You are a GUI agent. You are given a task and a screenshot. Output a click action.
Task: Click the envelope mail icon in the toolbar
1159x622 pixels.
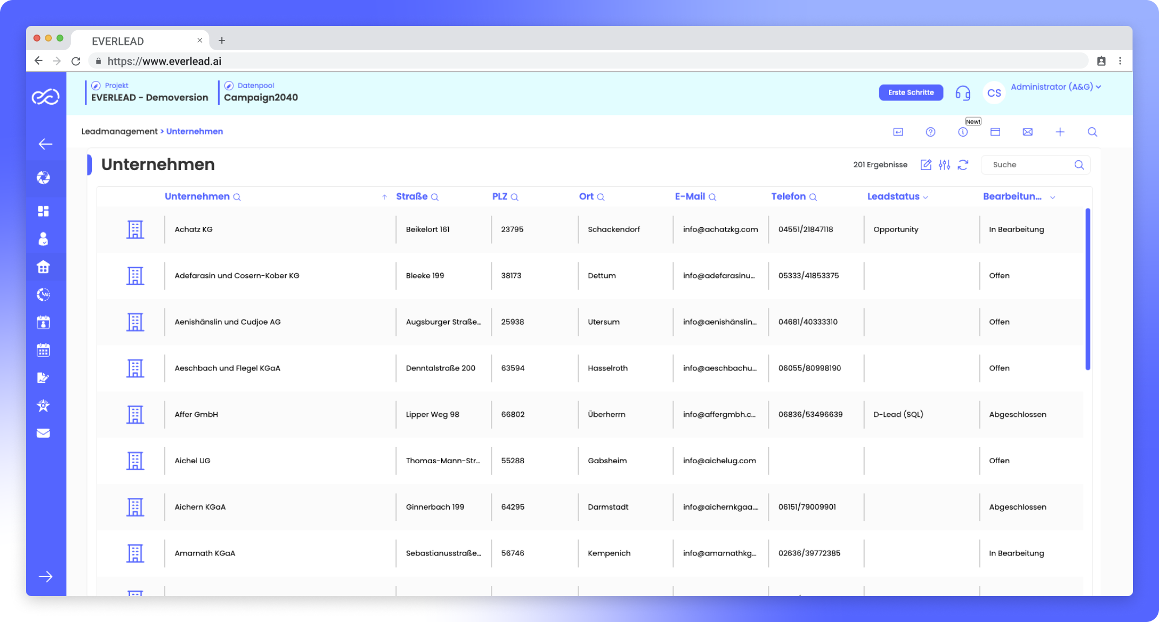[x=1027, y=131]
